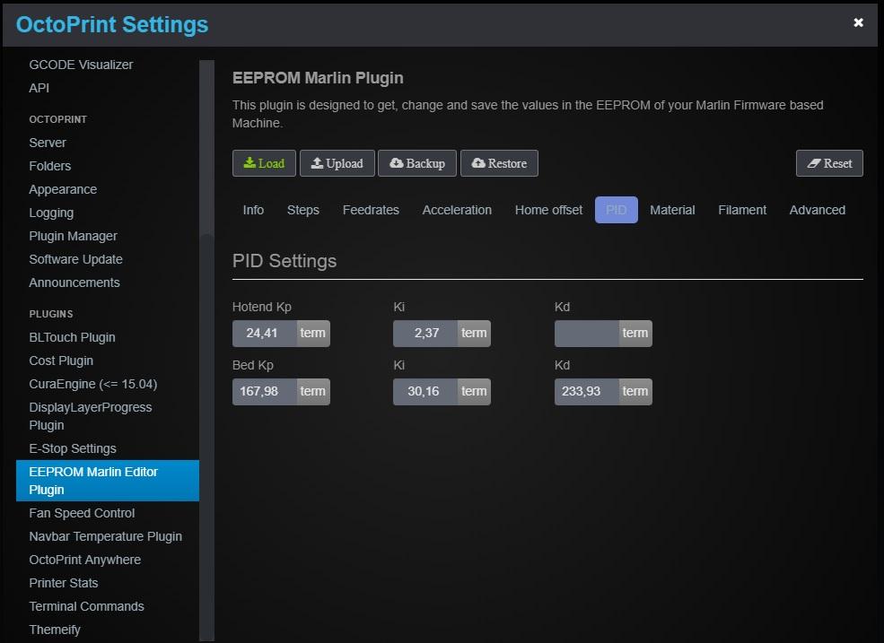
Task: Click the OctoPrint Settings title
Action: click(x=112, y=25)
